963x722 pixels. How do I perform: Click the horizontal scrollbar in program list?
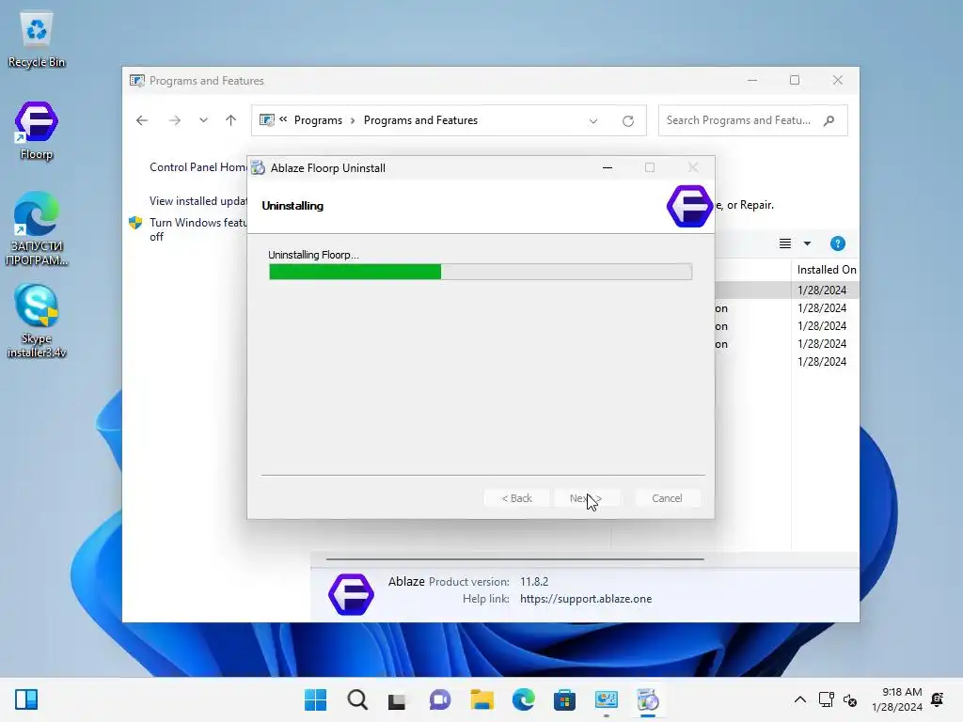click(x=514, y=559)
